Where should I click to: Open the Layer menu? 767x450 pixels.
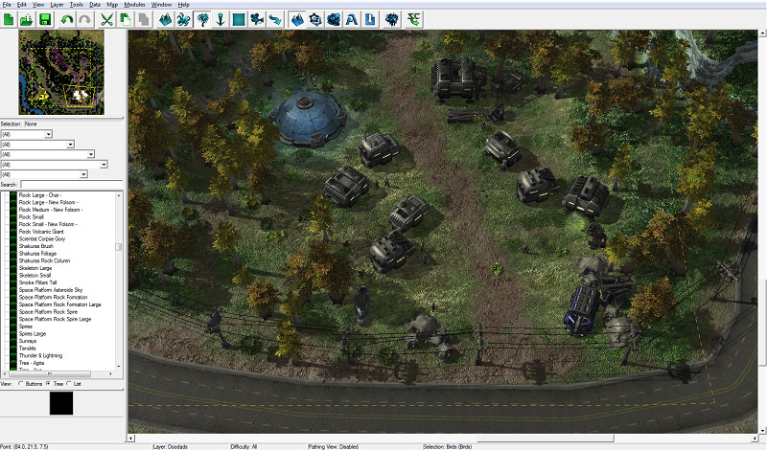[x=57, y=5]
